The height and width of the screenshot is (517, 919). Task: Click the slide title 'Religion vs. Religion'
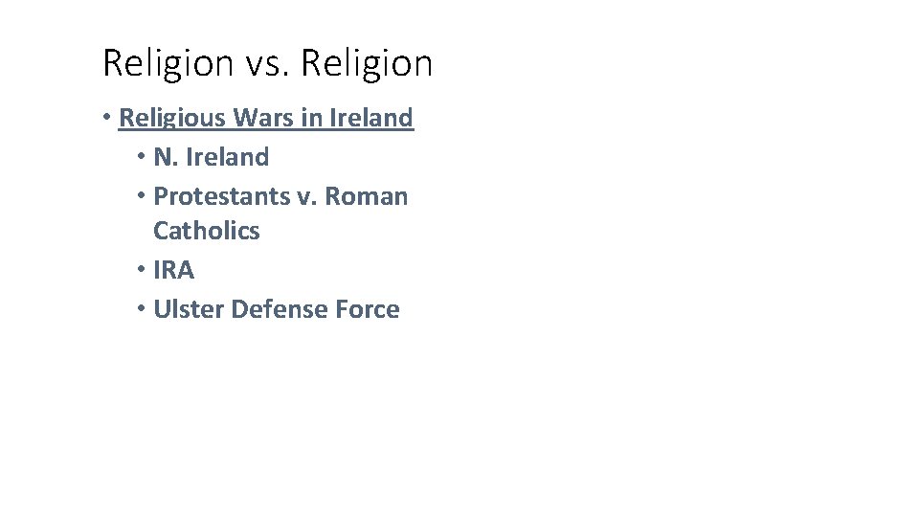coord(267,64)
